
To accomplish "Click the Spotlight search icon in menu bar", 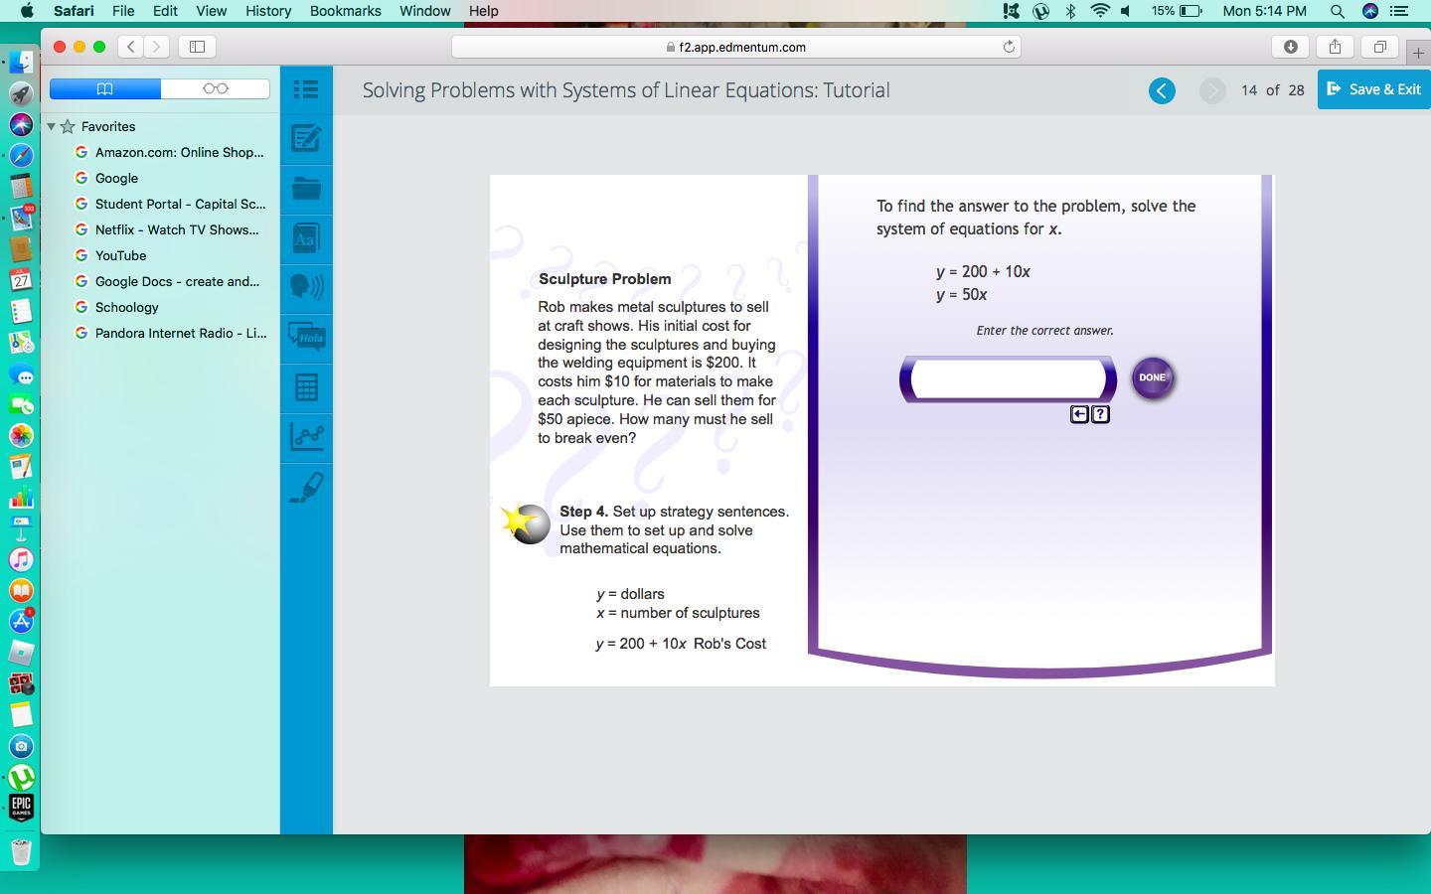I will 1338,11.
